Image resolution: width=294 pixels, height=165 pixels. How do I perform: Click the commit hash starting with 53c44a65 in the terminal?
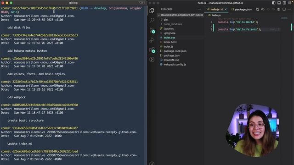(45, 128)
